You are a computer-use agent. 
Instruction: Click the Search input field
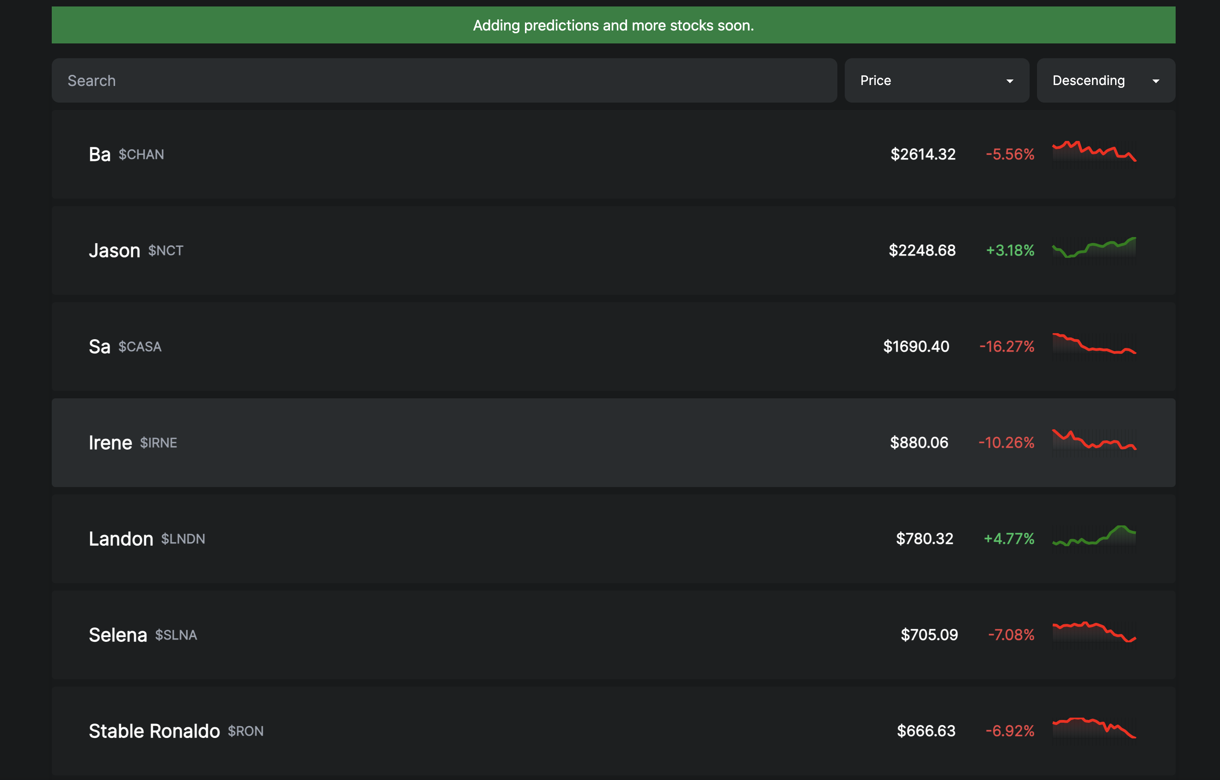click(304, 80)
